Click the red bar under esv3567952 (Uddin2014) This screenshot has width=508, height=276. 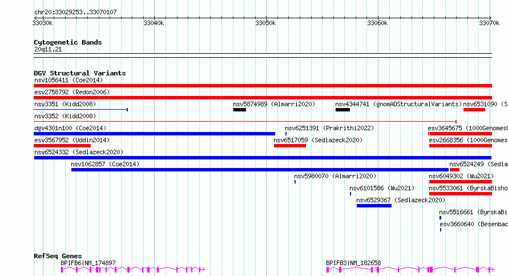[62, 146]
